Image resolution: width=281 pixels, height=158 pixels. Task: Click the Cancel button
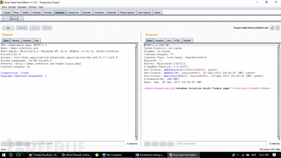point(22,28)
